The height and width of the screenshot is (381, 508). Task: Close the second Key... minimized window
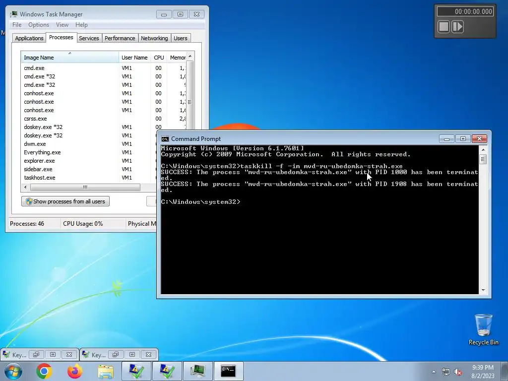(x=148, y=354)
